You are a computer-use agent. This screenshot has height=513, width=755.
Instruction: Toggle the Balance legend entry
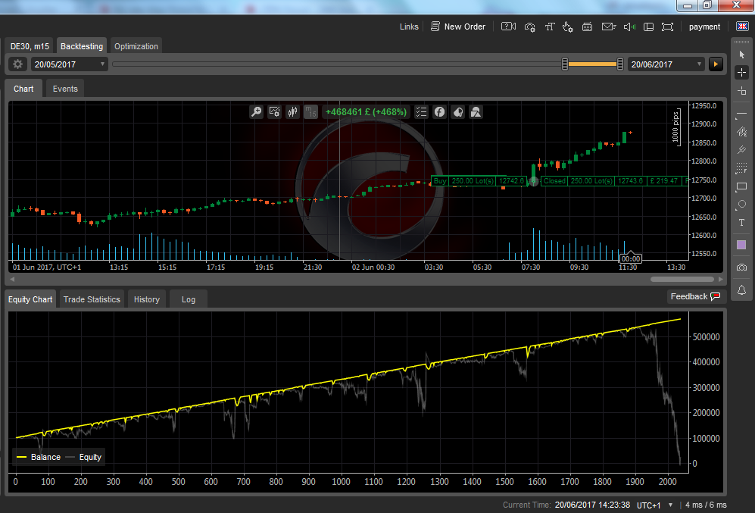39,457
